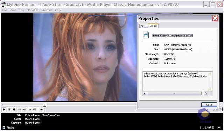Viewport: 224px width, 131px height.
Task: Click the AVI file icon in Properties
Action: pyautogui.click(x=146, y=35)
